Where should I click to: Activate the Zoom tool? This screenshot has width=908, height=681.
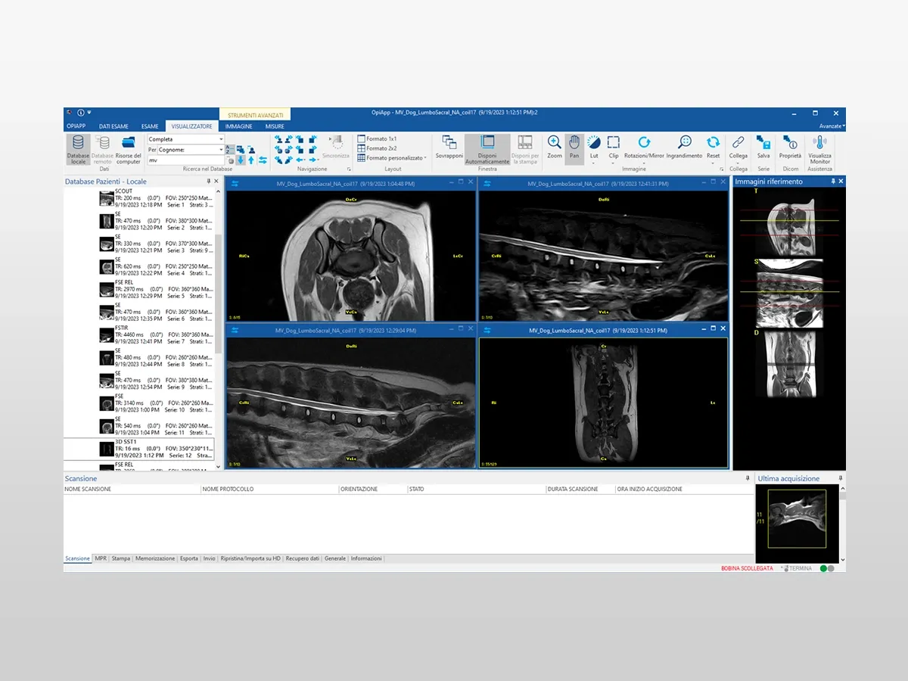(555, 147)
